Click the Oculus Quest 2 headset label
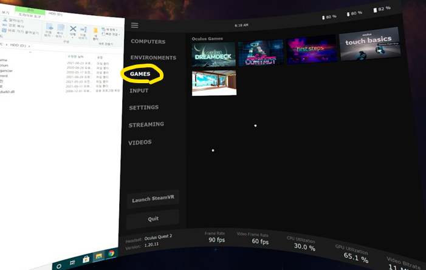 pyautogui.click(x=158, y=237)
